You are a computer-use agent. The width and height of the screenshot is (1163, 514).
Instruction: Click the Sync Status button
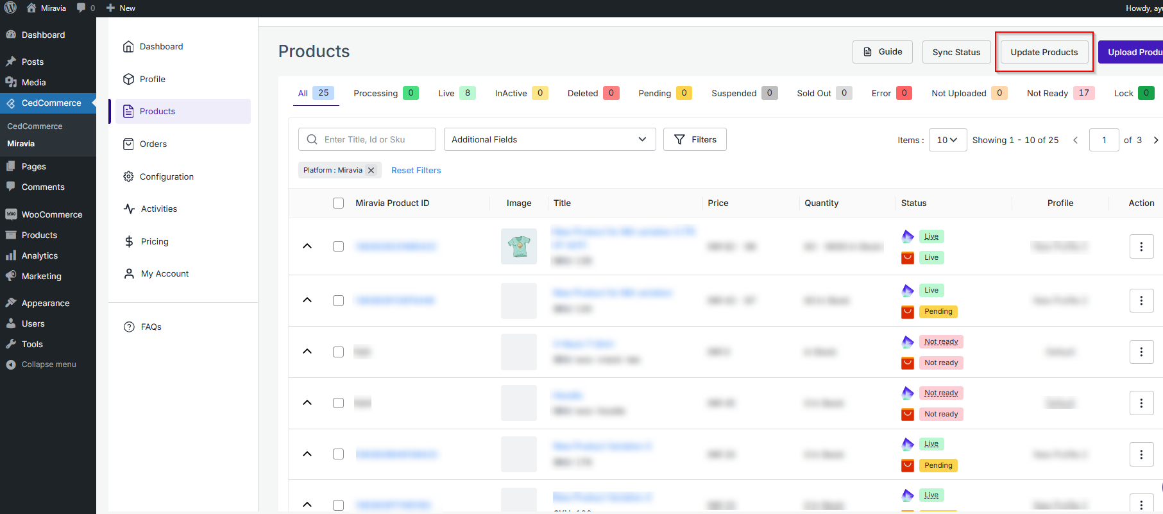click(956, 52)
